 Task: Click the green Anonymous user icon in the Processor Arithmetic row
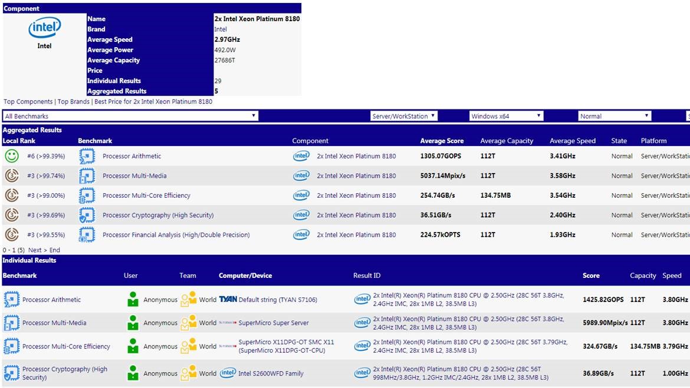click(x=133, y=300)
